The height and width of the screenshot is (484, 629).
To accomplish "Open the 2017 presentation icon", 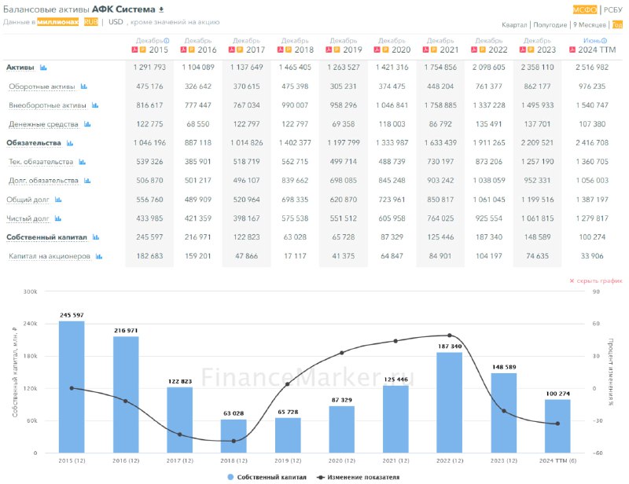I will click(x=240, y=49).
